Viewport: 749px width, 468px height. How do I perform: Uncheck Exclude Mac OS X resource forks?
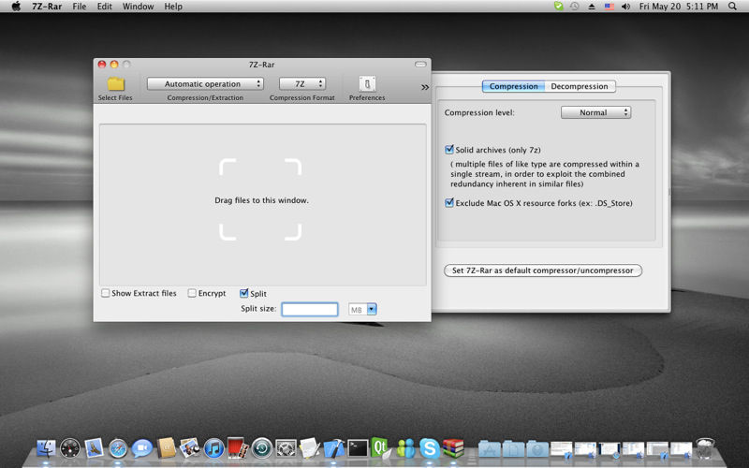point(449,203)
